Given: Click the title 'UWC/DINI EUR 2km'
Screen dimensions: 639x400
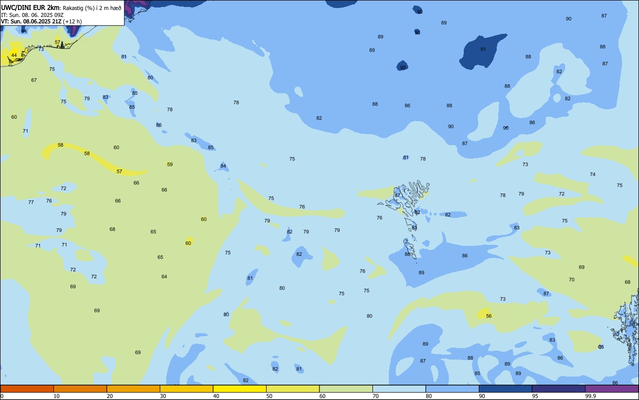Looking at the screenshot, I should (30, 7).
